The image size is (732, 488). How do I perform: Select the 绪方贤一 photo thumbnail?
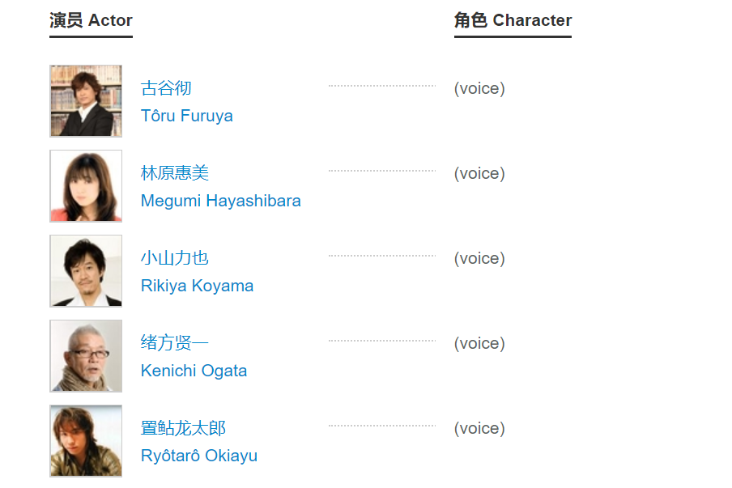pos(86,356)
